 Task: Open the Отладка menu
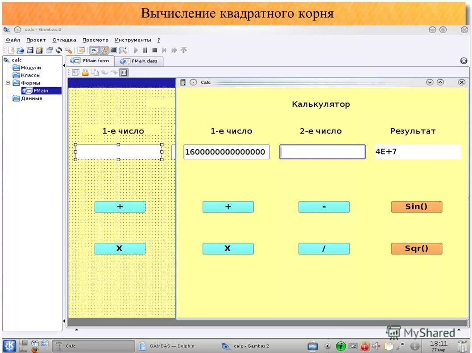coord(64,40)
